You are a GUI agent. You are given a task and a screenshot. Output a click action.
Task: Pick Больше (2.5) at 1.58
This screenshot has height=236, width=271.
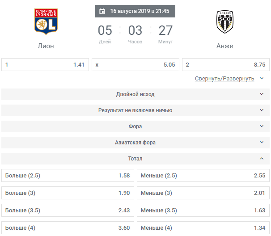[68, 176]
